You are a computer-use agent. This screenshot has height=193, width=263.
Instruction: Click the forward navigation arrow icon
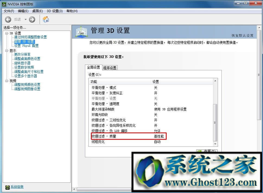[32, 19]
